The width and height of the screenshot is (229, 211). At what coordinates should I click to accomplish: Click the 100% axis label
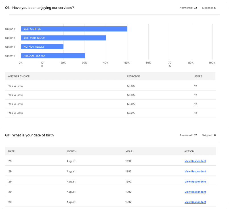pos(212,63)
